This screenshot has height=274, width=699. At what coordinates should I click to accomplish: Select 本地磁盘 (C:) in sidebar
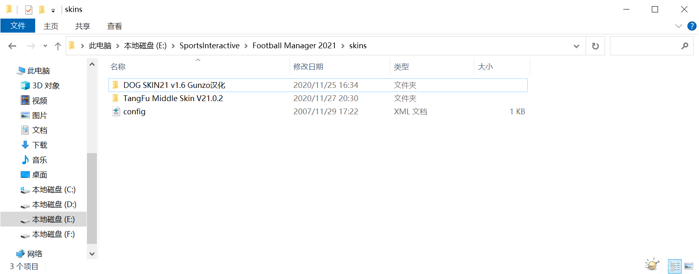click(54, 190)
